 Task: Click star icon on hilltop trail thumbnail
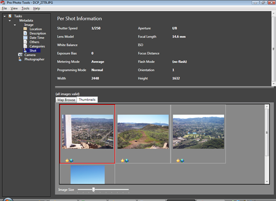pos(123,161)
